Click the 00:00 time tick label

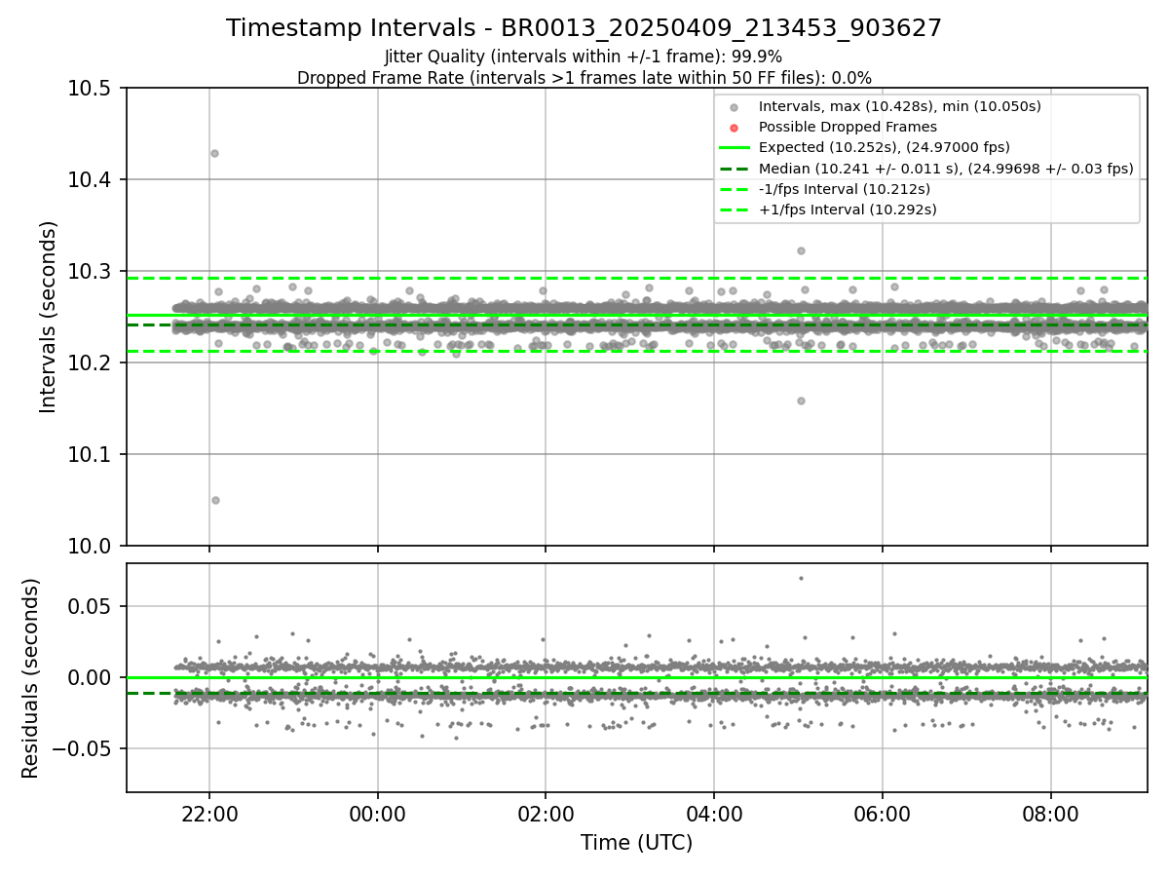click(378, 815)
